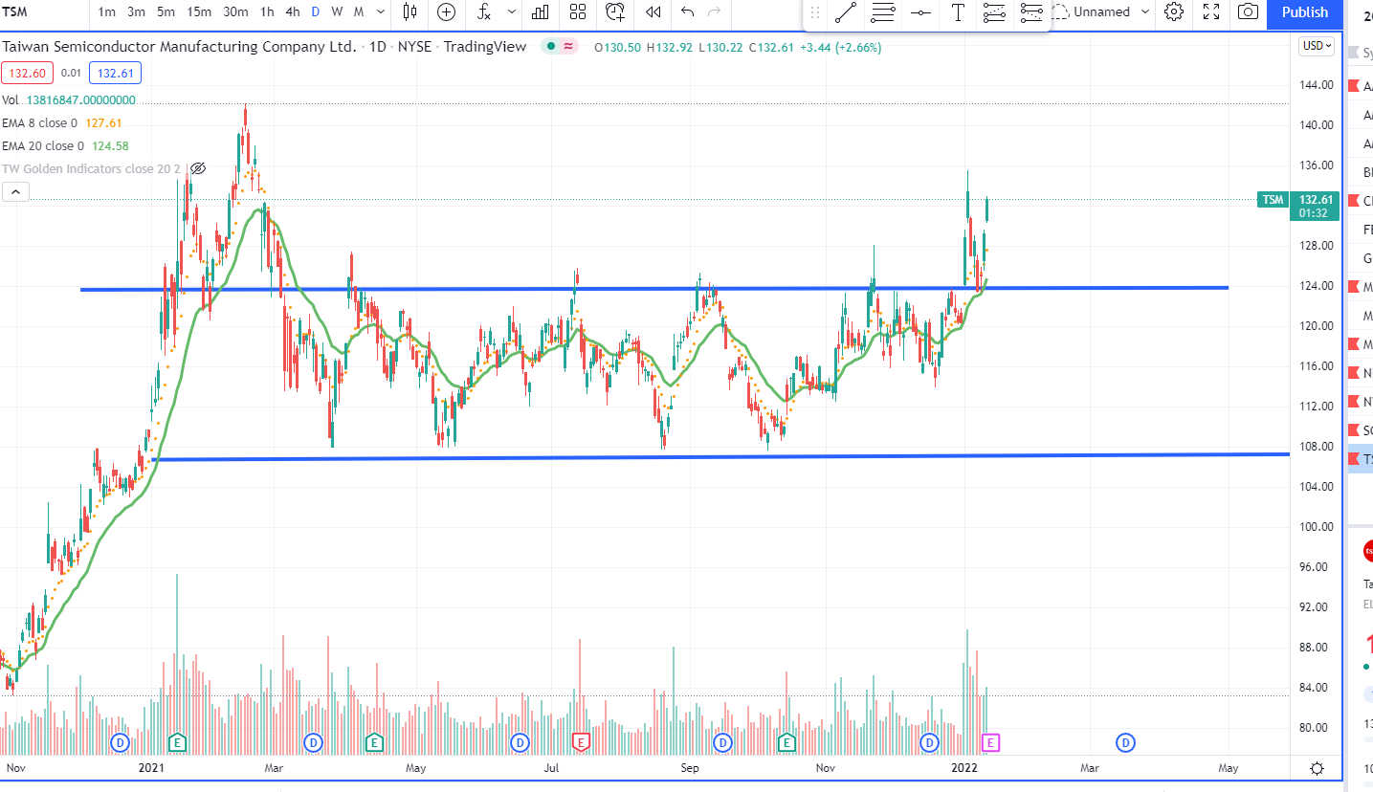Image resolution: width=1373 pixels, height=792 pixels.
Task: Click the TW Golden Indicators legend label
Action: click(91, 168)
